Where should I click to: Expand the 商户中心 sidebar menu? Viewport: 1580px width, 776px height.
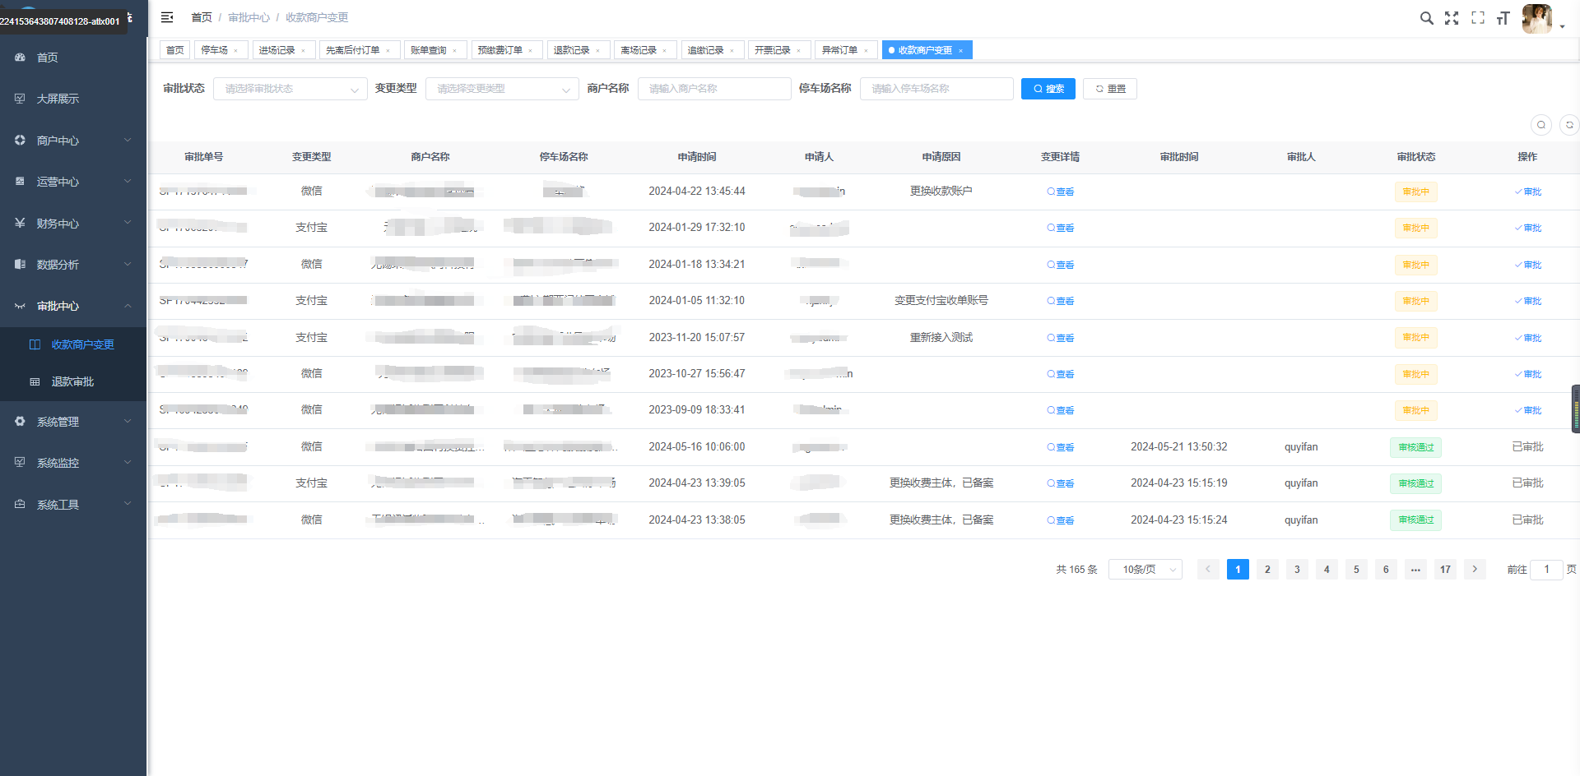click(x=73, y=141)
